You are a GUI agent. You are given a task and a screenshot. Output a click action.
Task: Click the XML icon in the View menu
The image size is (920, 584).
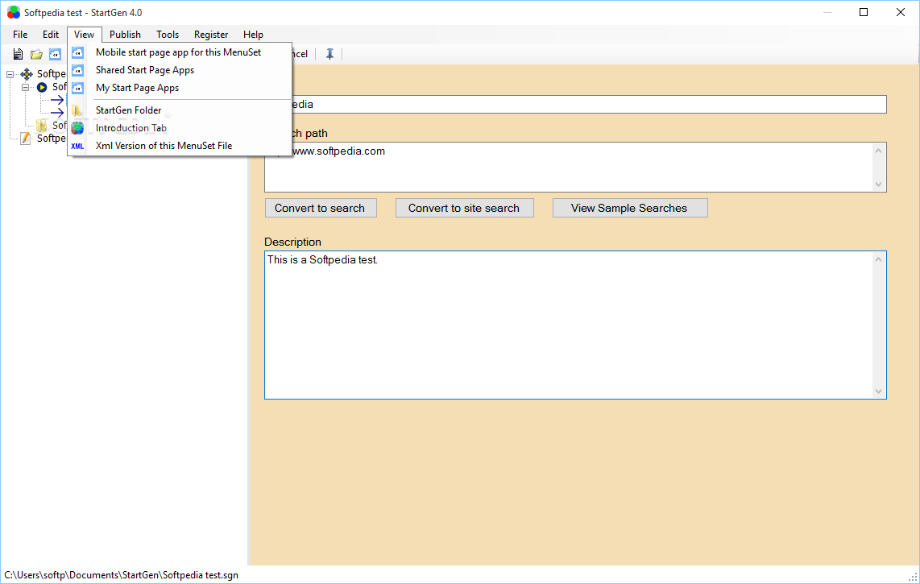[77, 146]
